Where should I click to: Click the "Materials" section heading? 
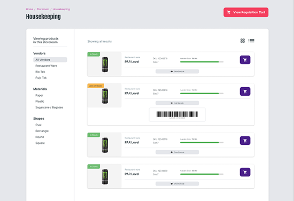[40, 89]
